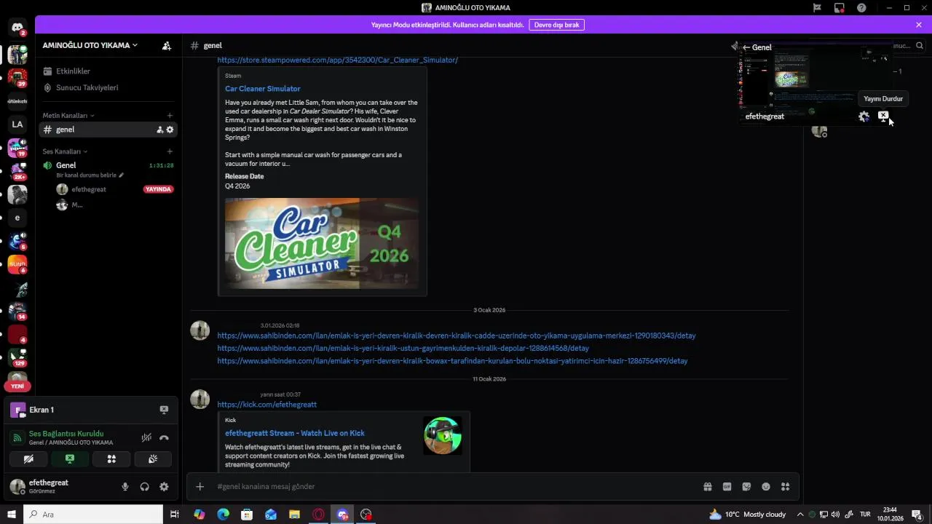Image resolution: width=932 pixels, height=524 pixels.
Task: Invite people icon beside server name
Action: [x=167, y=45]
